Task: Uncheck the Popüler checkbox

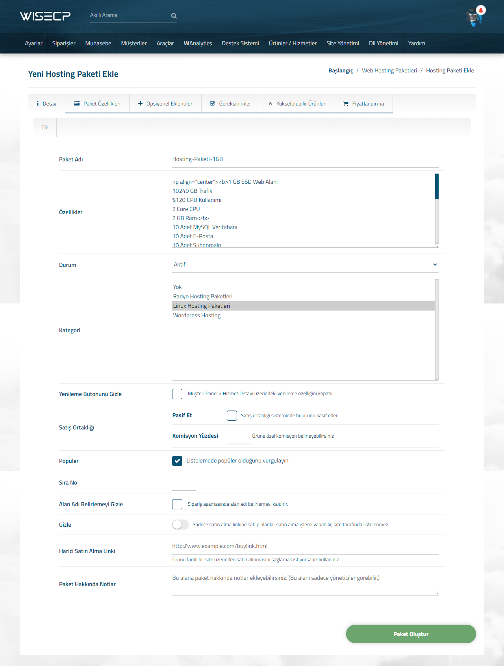Action: tap(177, 461)
